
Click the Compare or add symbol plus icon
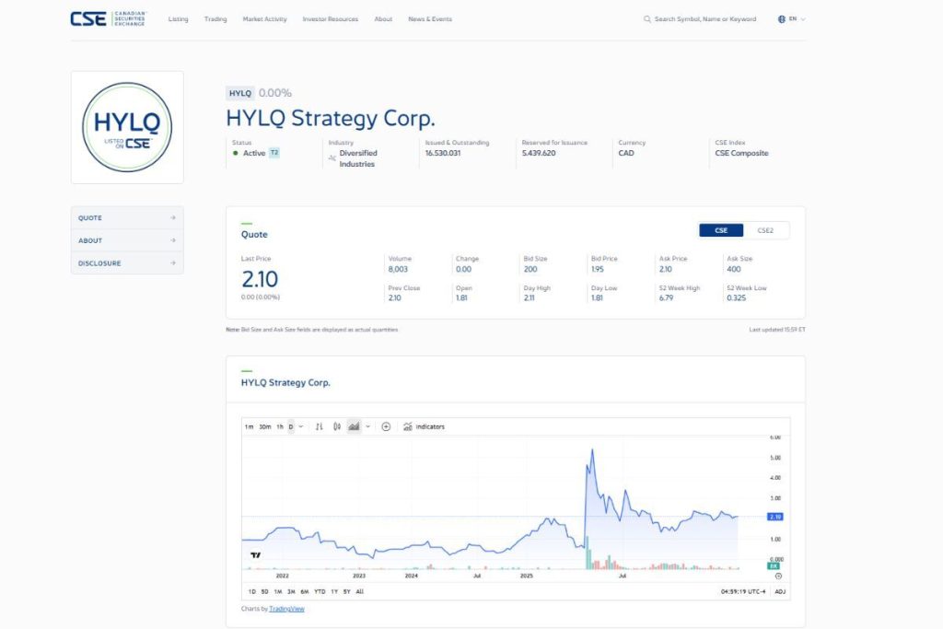coord(386,427)
